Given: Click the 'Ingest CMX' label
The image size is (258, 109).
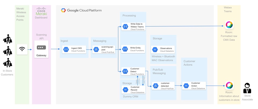Looking at the screenshot, I should (77, 48).
